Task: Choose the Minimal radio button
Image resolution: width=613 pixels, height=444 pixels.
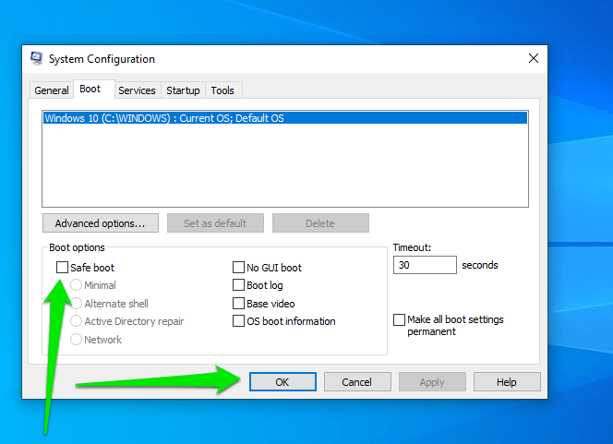Action: click(x=77, y=286)
